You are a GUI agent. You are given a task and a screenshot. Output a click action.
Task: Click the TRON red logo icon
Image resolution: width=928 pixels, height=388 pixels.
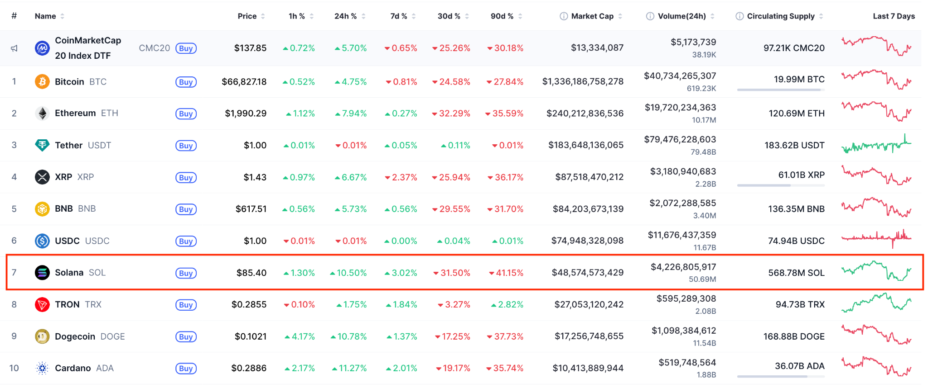42,305
